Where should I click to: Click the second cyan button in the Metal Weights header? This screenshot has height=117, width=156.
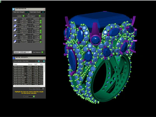pos(44,61)
